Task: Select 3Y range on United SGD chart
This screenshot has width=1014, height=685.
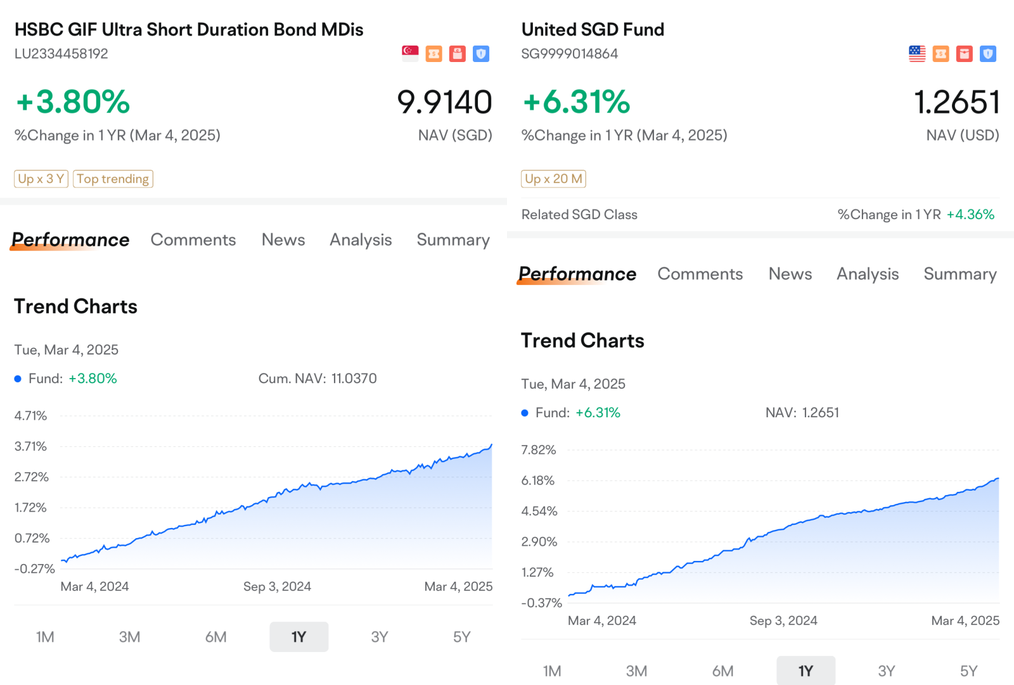Action: tap(887, 671)
